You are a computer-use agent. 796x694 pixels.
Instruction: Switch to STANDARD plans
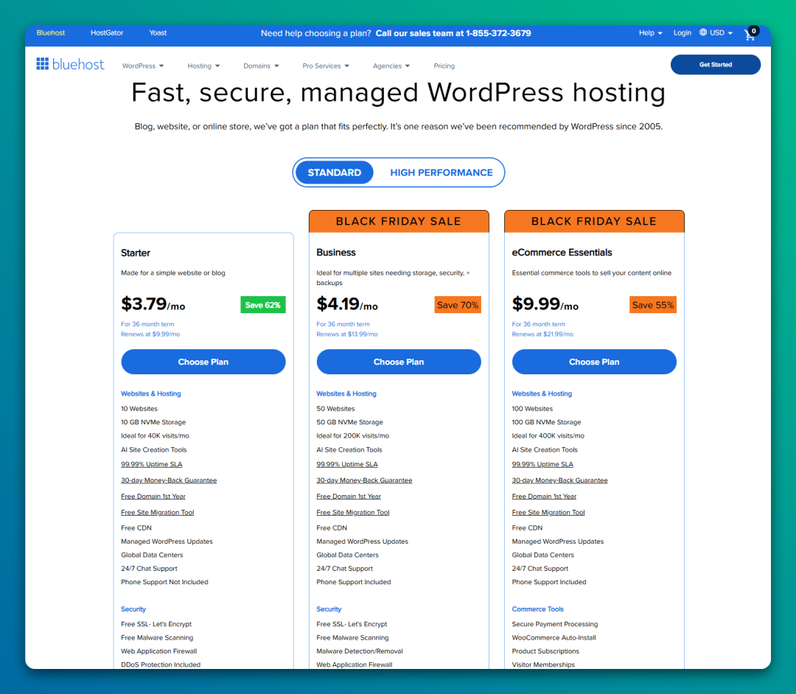(x=335, y=172)
